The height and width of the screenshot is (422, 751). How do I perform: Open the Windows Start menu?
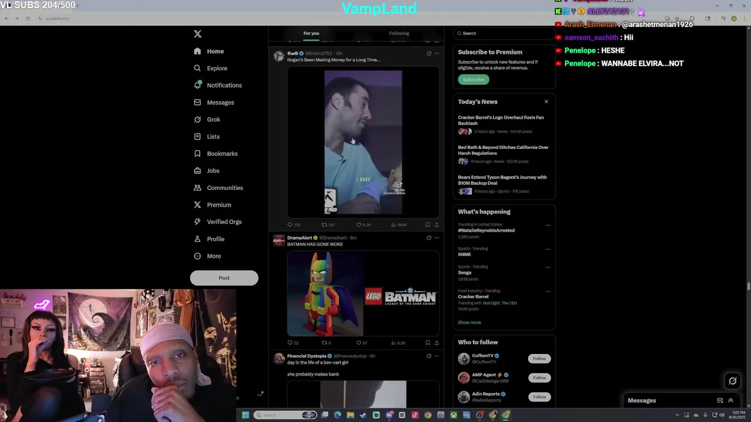click(245, 415)
